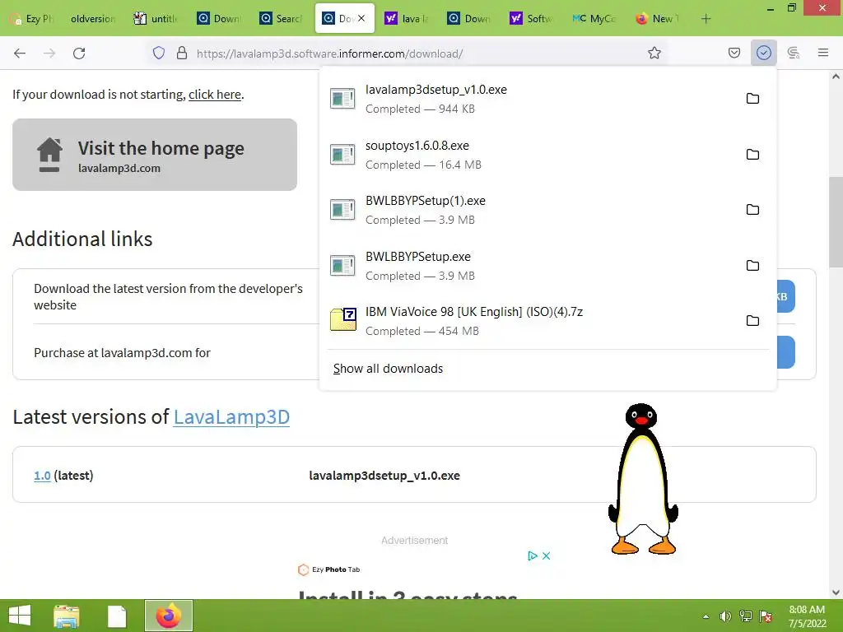The width and height of the screenshot is (843, 632).
Task: Switch to the Ezy Photo tab
Action: point(31,19)
